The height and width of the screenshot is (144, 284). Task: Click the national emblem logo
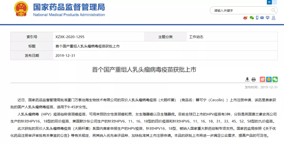pos(21,8)
